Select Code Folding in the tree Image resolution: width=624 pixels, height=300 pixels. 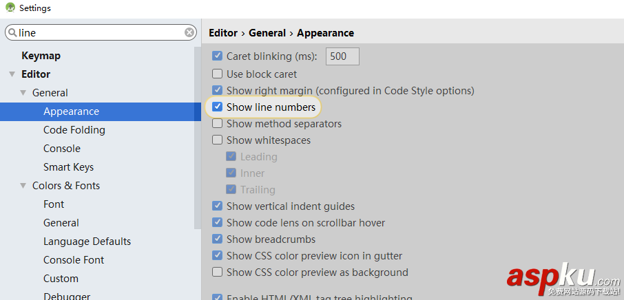tap(74, 130)
